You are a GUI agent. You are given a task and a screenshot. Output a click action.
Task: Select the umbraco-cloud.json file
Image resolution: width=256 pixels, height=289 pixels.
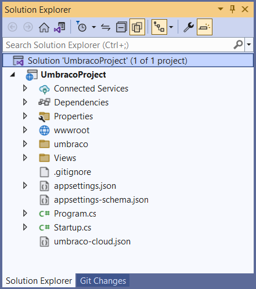(x=92, y=242)
